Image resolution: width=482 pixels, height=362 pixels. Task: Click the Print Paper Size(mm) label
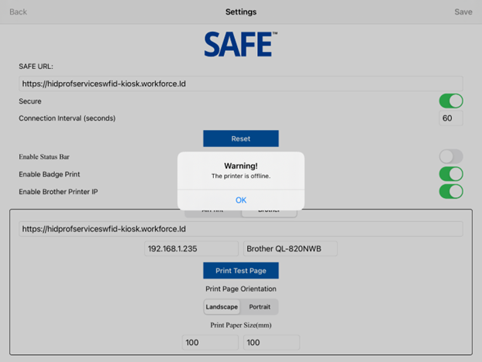241,325
